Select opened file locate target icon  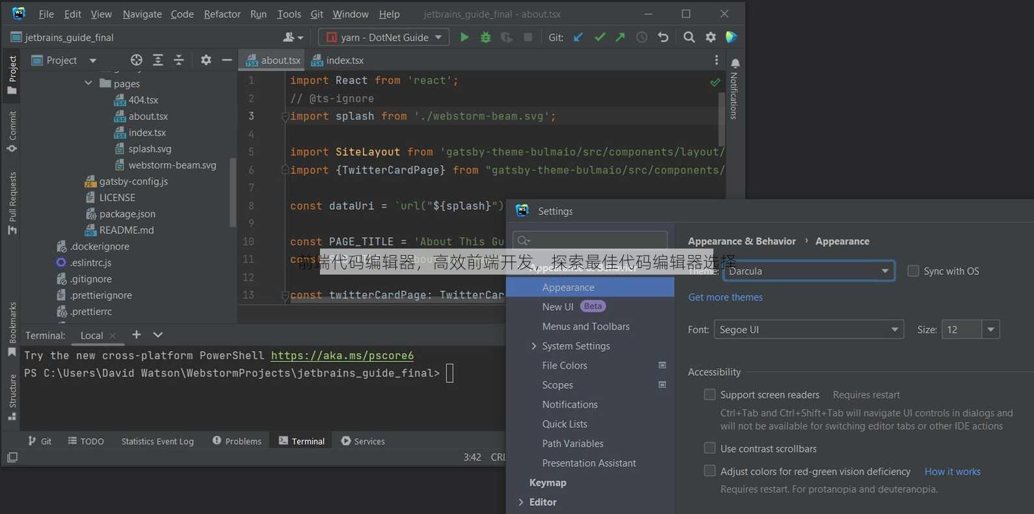pos(137,61)
